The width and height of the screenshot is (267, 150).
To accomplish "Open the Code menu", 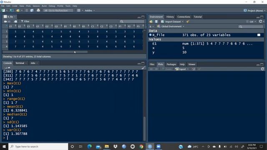I will tap(15, 6).
